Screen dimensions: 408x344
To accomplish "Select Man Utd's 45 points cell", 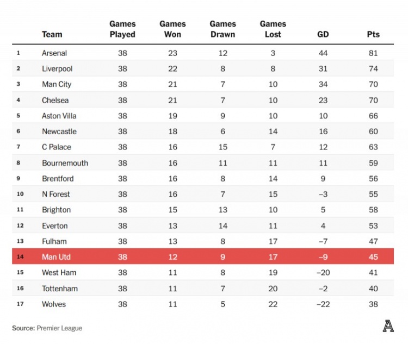I will click(373, 257).
